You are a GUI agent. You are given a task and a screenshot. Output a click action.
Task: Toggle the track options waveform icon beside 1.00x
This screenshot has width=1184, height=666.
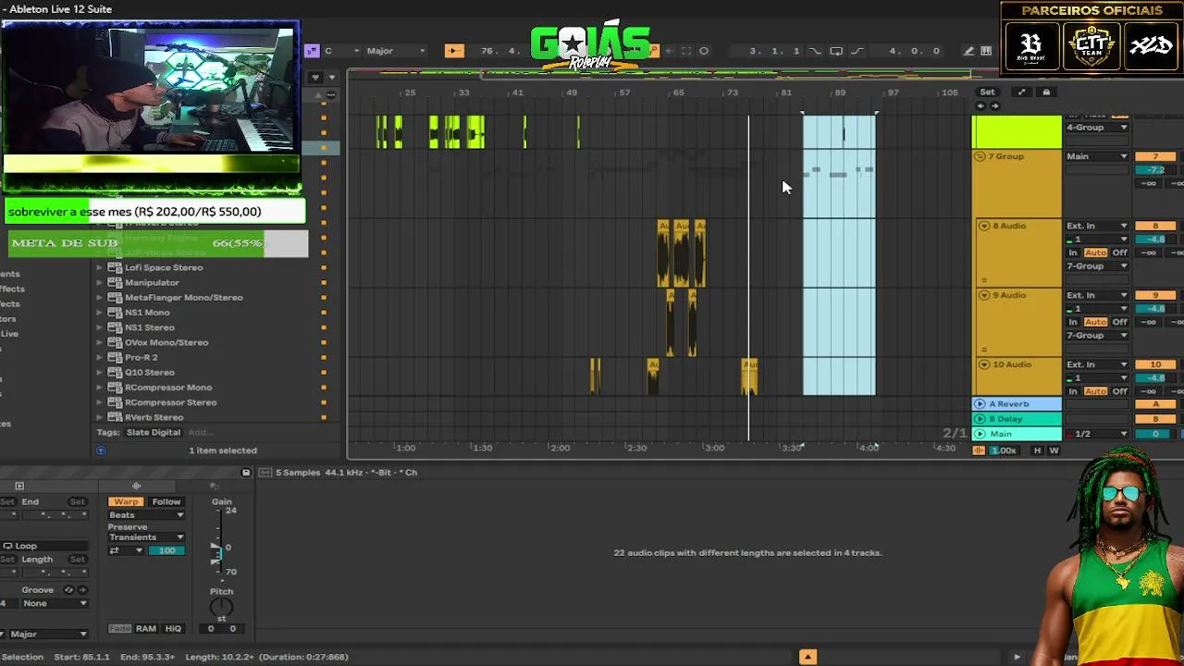(x=979, y=450)
